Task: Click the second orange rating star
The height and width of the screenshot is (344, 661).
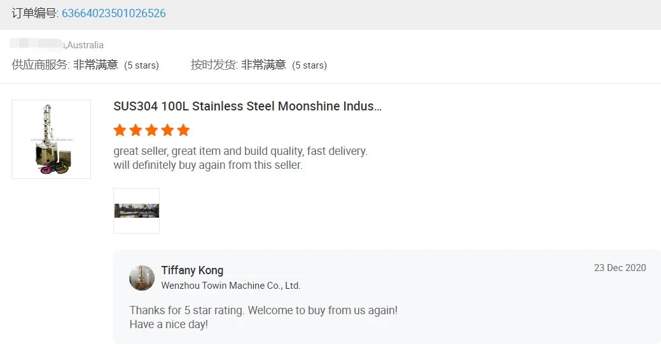Action: (136, 130)
